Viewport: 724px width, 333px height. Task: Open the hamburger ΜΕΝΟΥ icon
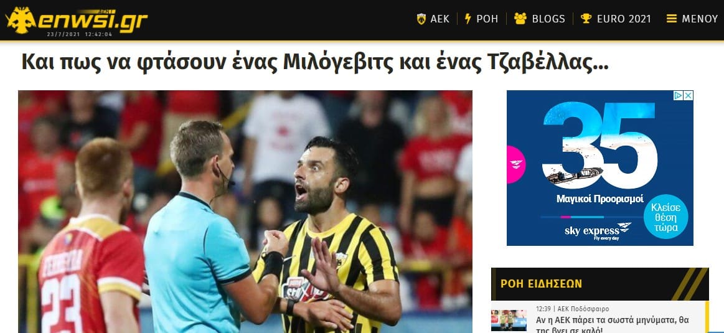pyautogui.click(x=672, y=19)
